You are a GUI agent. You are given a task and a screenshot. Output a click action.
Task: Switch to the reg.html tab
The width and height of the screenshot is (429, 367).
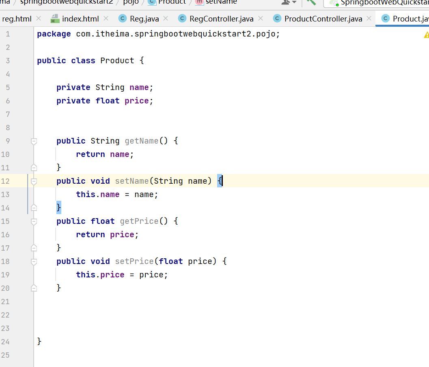click(x=16, y=18)
